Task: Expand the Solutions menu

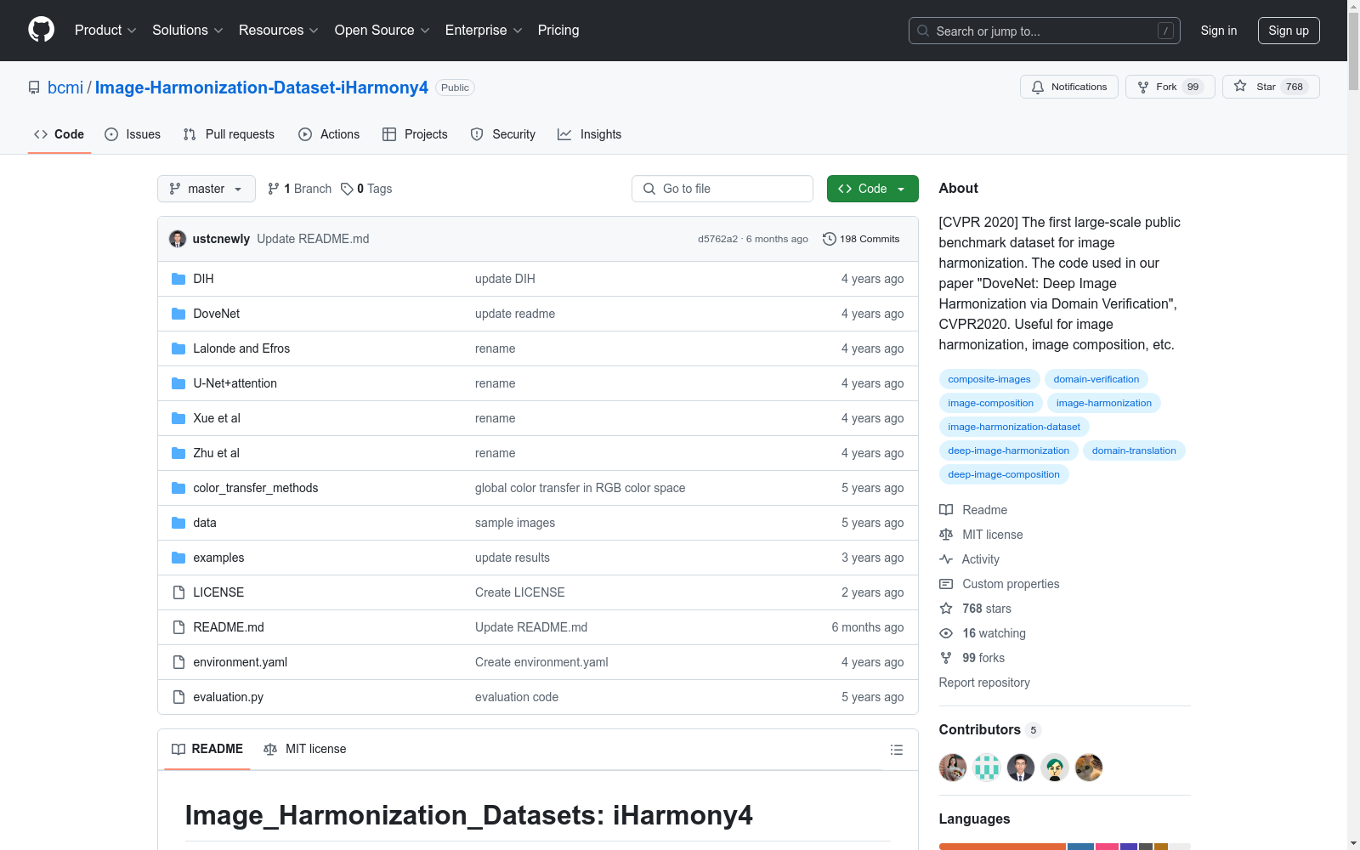Action: (188, 31)
